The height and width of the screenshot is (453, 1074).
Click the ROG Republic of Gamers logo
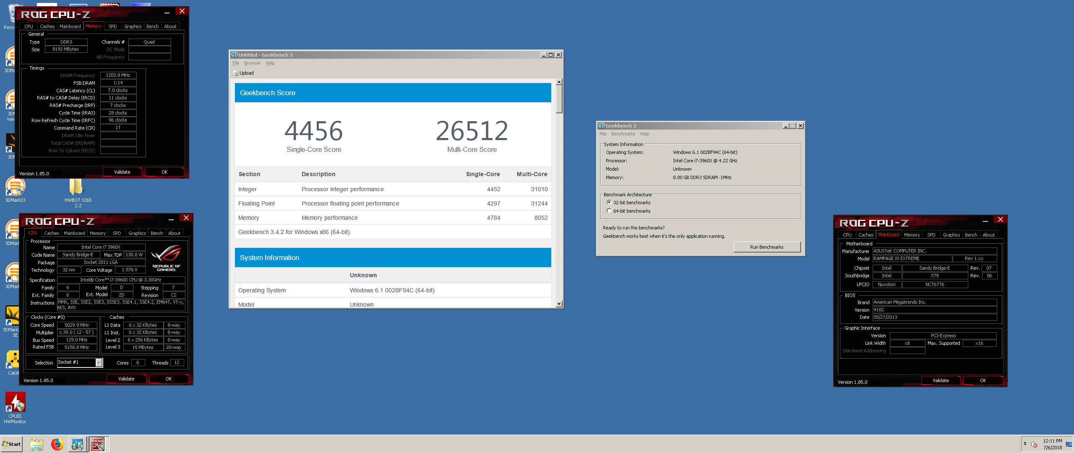click(x=166, y=258)
